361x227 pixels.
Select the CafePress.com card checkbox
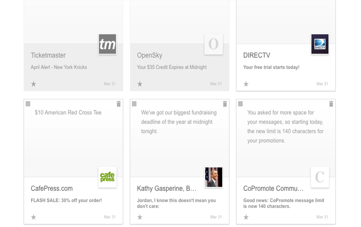coord(28,104)
